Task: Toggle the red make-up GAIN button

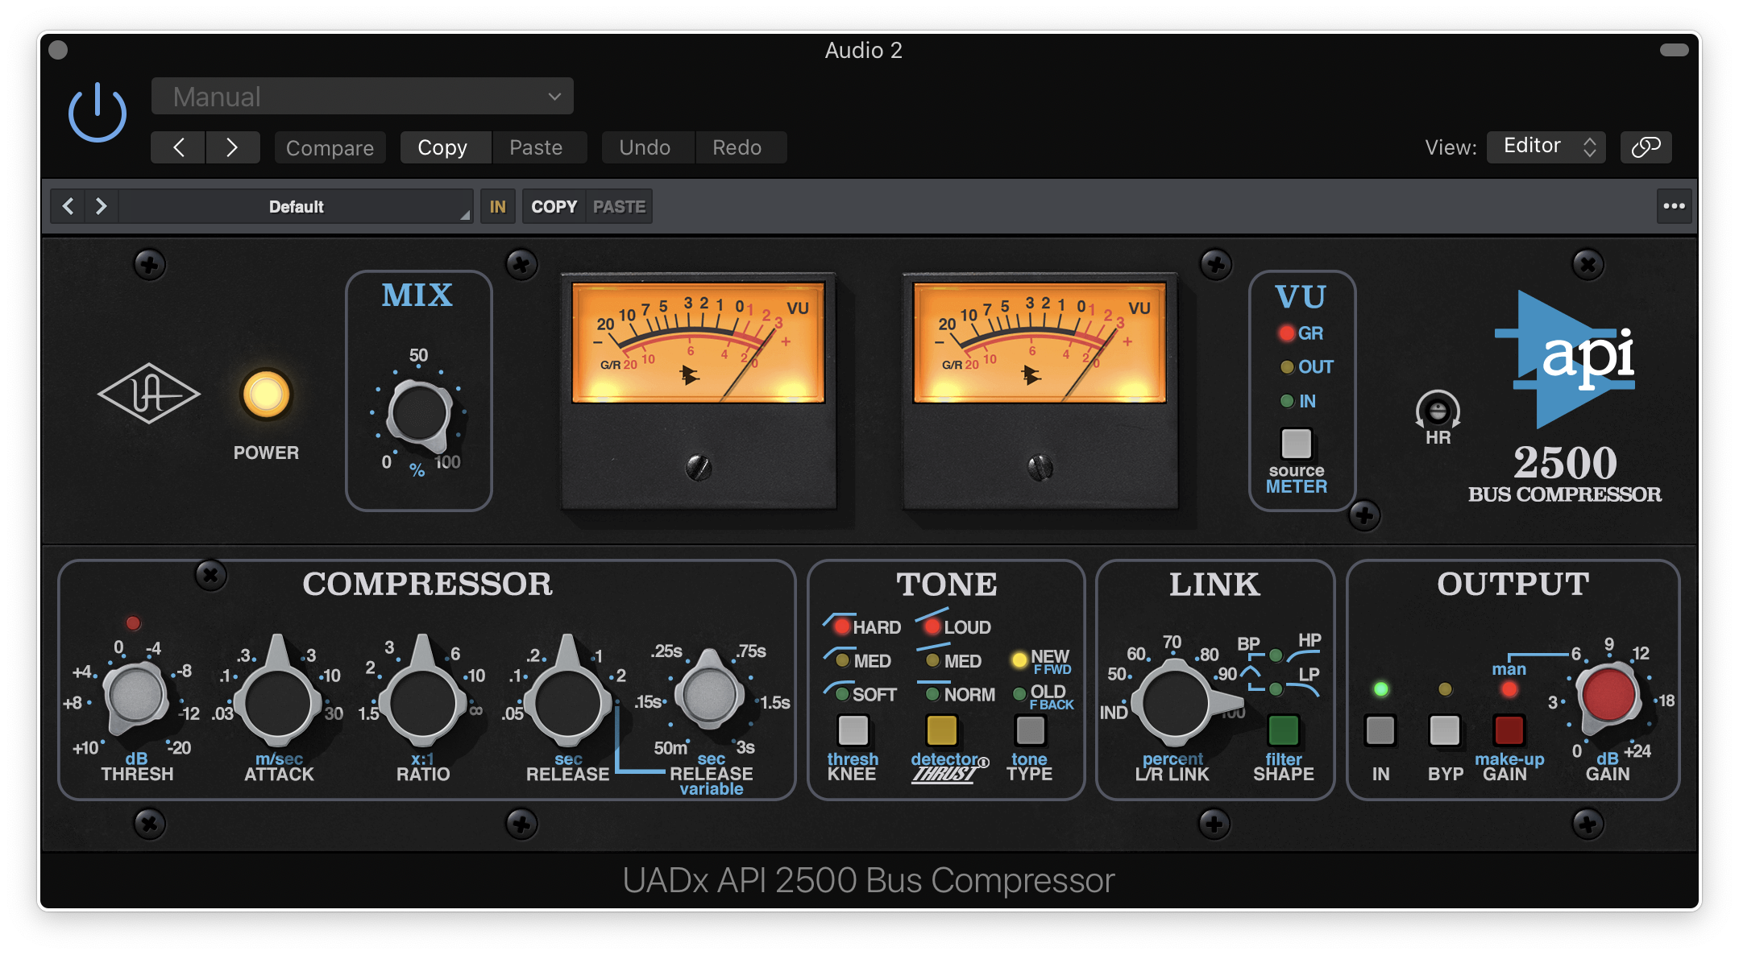Action: click(x=1509, y=730)
